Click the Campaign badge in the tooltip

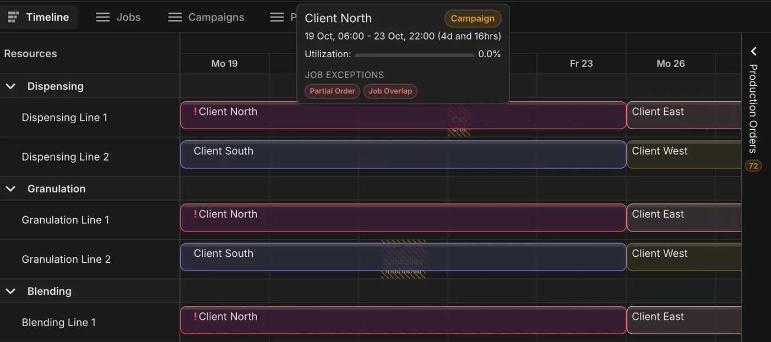pyautogui.click(x=473, y=18)
